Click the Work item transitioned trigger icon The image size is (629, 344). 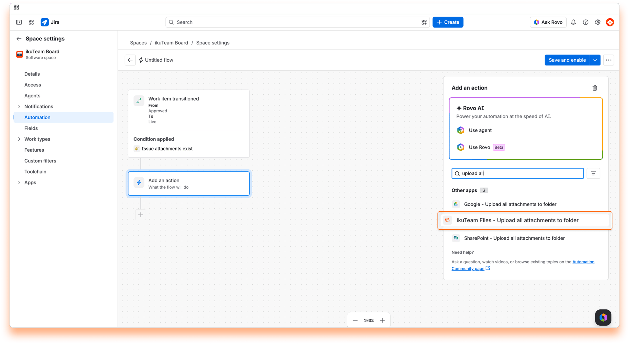click(x=139, y=101)
